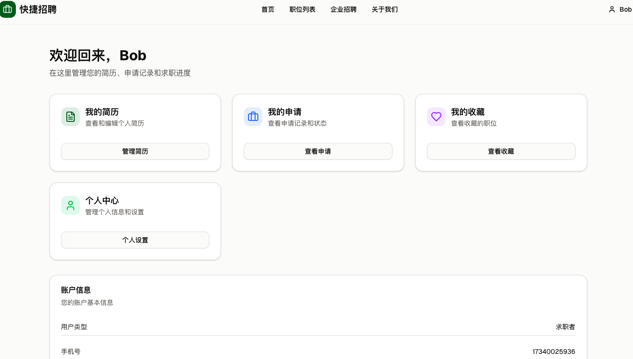Screen dimensions: 633x359
Task: Visit the 关于我们 page
Action: tap(384, 9)
